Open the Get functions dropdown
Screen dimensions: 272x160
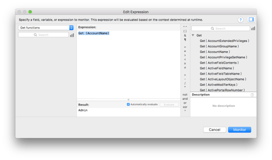coord(46,28)
